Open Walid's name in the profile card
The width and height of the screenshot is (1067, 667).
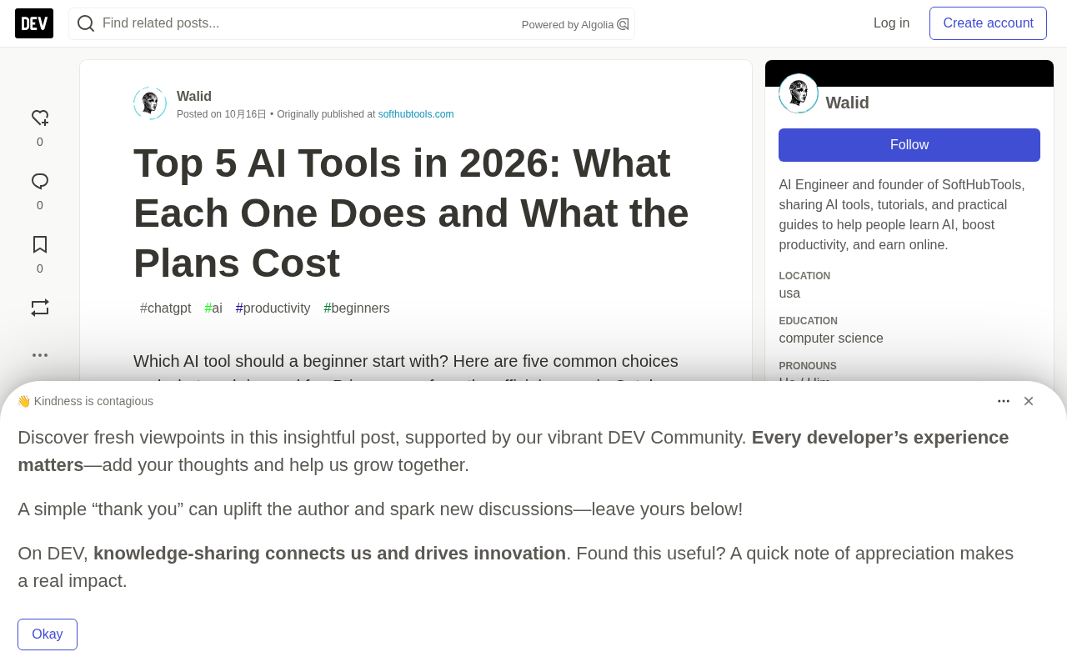click(847, 103)
